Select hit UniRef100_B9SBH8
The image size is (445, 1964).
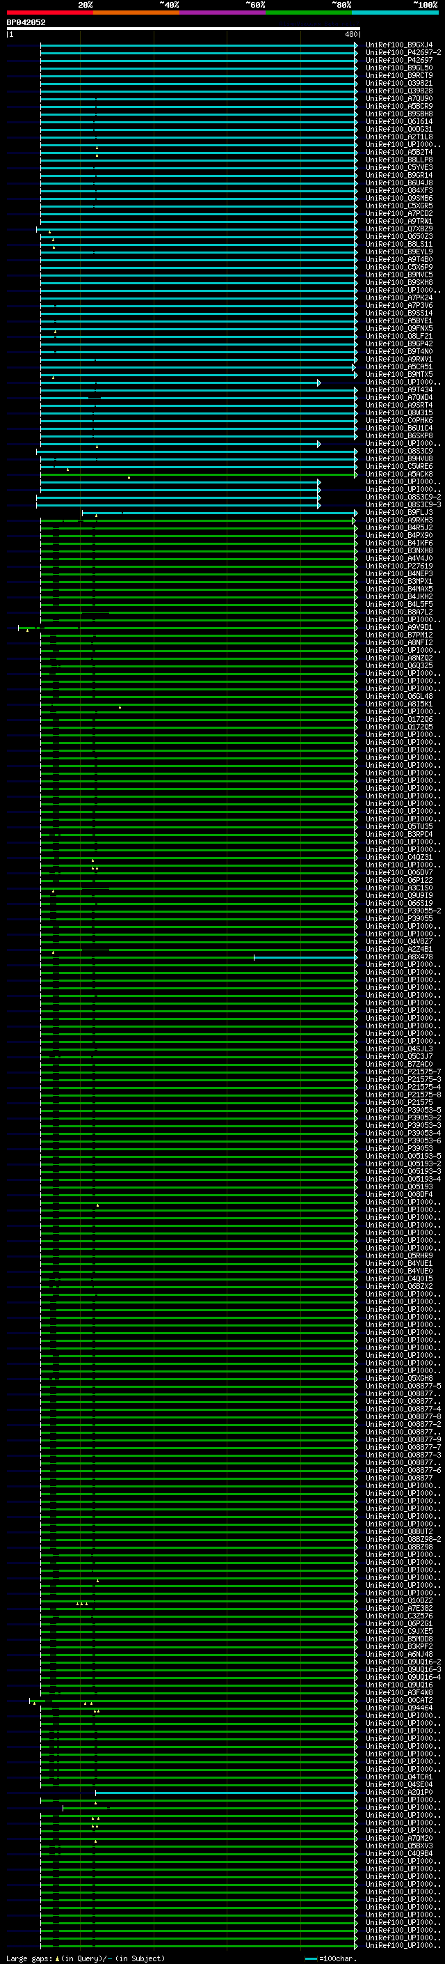(399, 114)
